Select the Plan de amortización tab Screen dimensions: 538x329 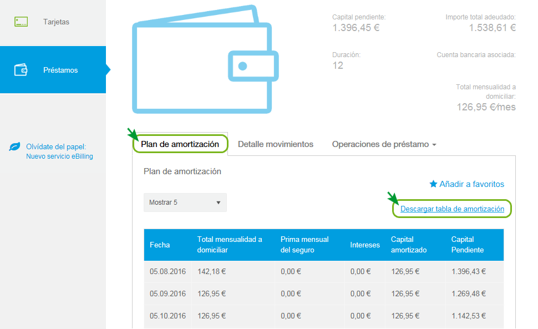(x=180, y=144)
